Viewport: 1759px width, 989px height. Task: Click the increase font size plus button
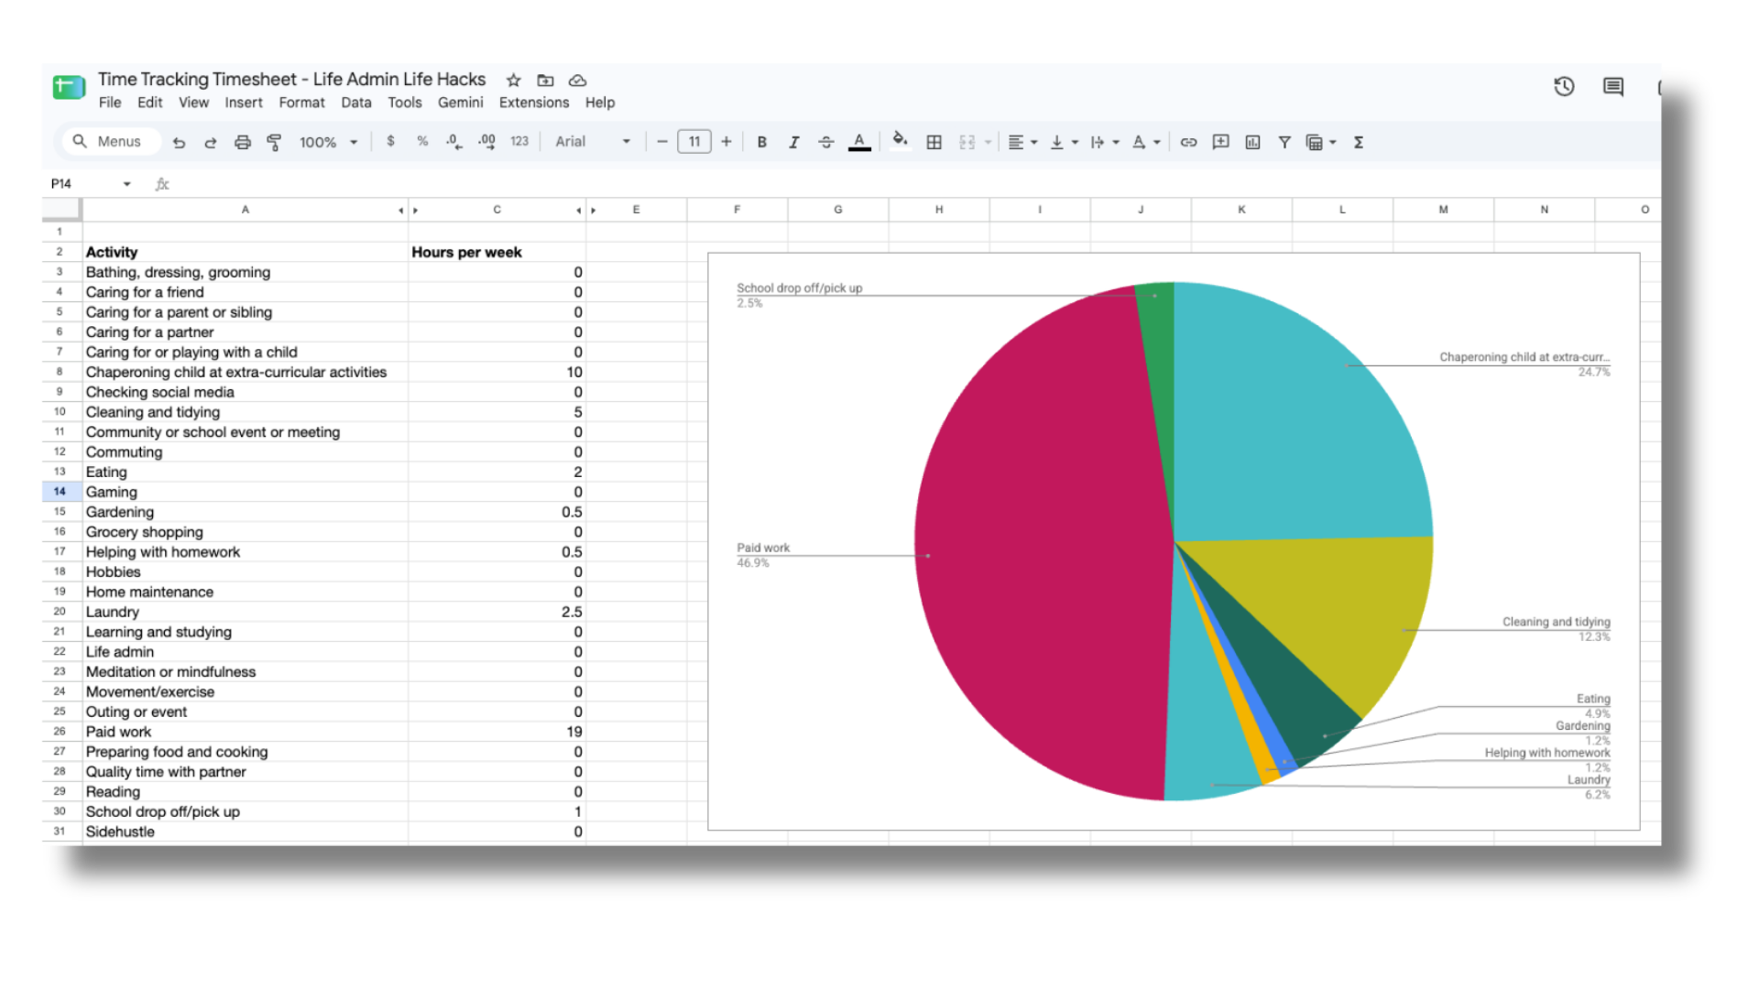[727, 142]
